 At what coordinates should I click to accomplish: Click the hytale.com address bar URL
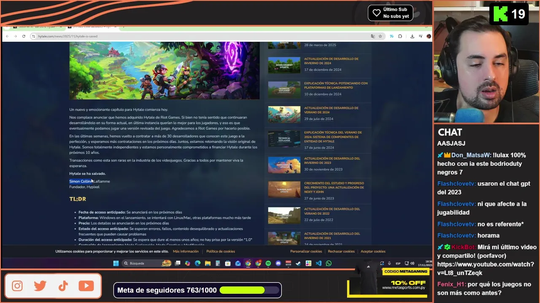67,36
